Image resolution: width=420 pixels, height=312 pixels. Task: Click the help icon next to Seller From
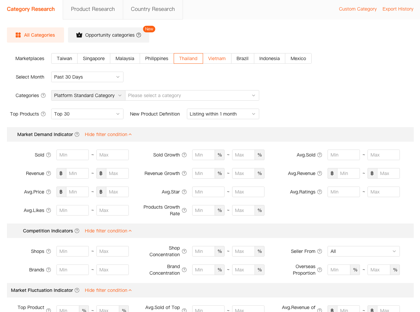[320, 251]
